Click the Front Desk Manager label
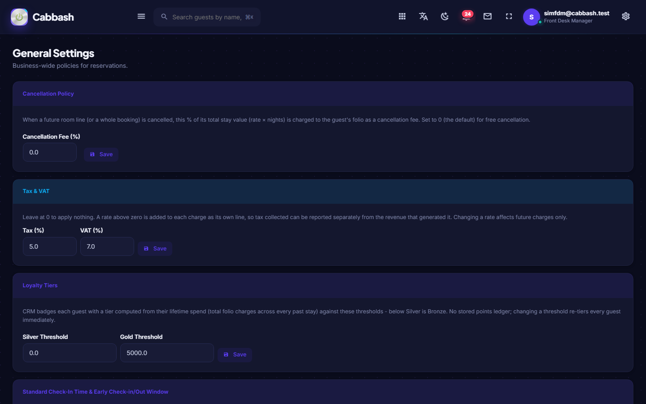646x404 pixels. click(568, 21)
